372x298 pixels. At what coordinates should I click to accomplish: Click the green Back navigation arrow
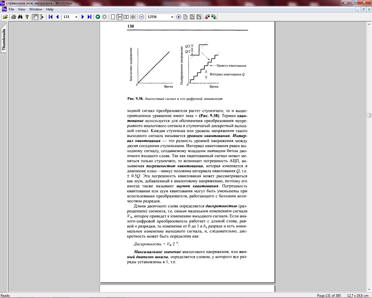coord(98,17)
